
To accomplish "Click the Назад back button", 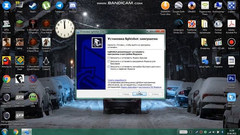I will point(125,94).
